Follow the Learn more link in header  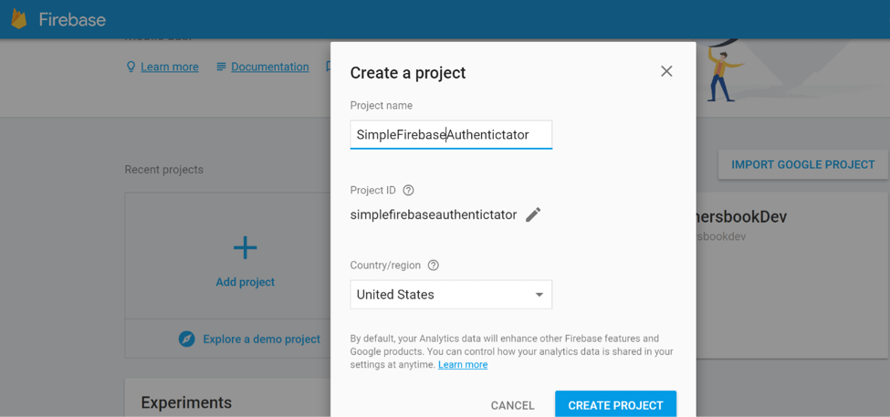tap(170, 67)
